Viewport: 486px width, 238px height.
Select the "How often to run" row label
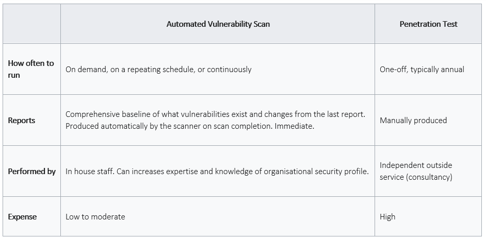[x=31, y=69]
